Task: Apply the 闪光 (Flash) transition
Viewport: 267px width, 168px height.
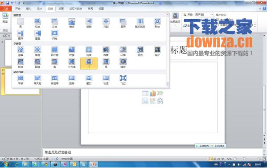Action: (x=55, y=35)
